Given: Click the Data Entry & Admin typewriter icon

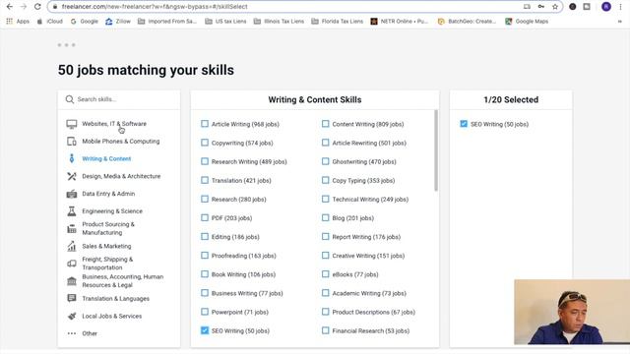Looking at the screenshot, I should 72,194.
